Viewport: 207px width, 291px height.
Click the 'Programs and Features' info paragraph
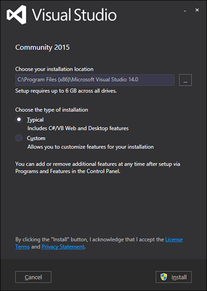tap(98, 168)
